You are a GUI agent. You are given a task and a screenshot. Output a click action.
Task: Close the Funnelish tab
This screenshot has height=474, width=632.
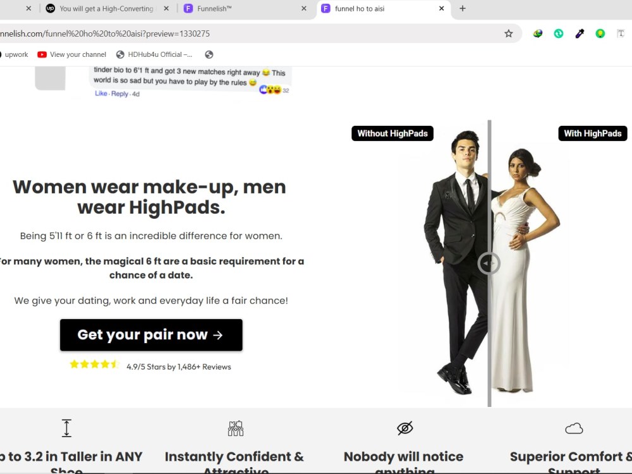point(304,8)
